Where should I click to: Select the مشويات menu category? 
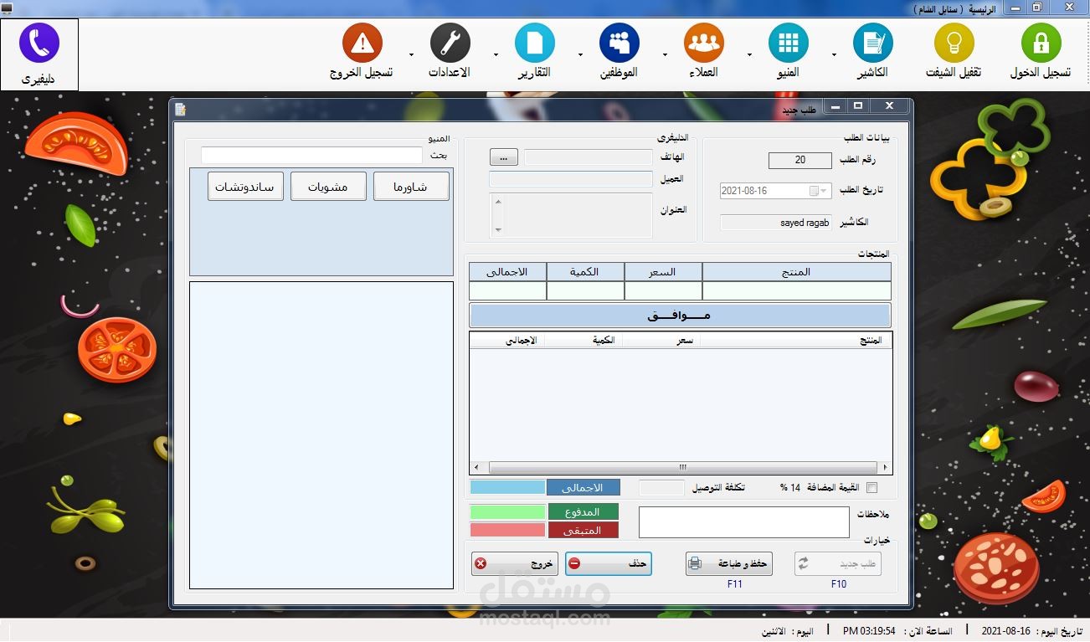pyautogui.click(x=328, y=187)
